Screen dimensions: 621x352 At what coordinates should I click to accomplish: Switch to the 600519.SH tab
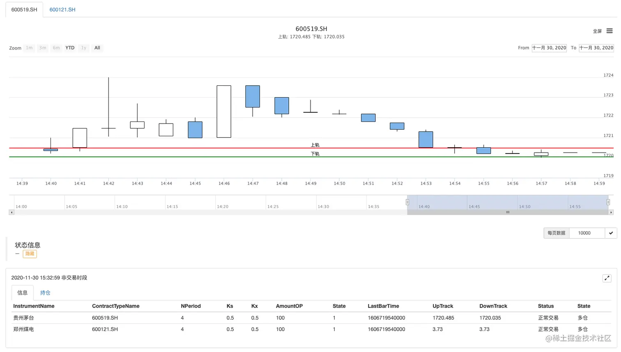click(24, 9)
